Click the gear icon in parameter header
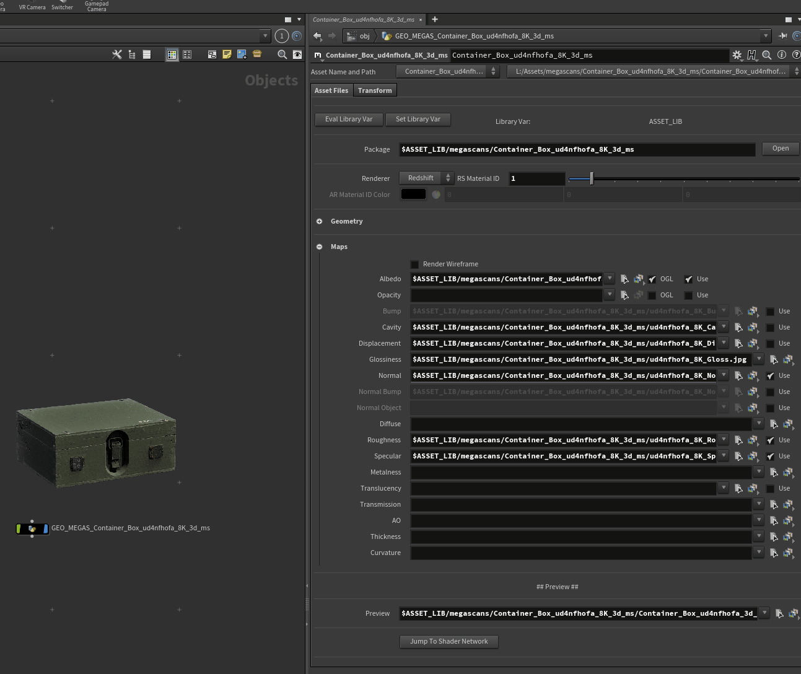Viewport: 801px width, 674px height. [x=737, y=55]
